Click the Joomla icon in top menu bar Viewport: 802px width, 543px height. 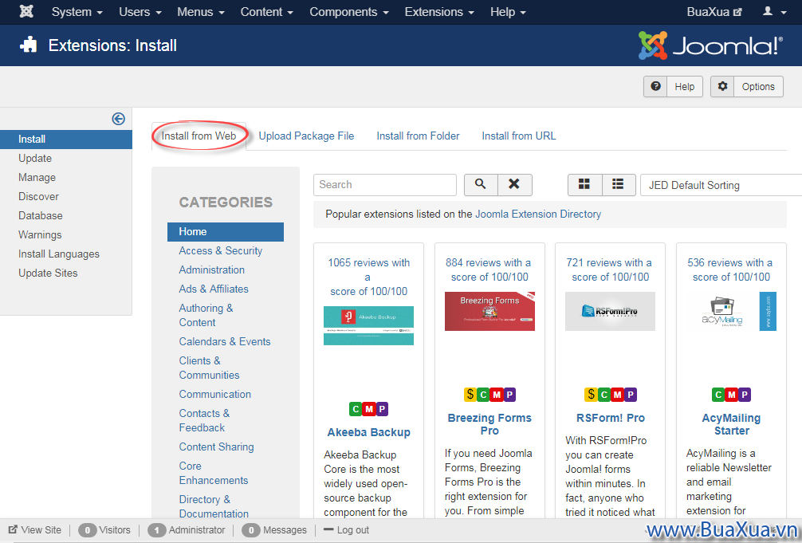26,11
